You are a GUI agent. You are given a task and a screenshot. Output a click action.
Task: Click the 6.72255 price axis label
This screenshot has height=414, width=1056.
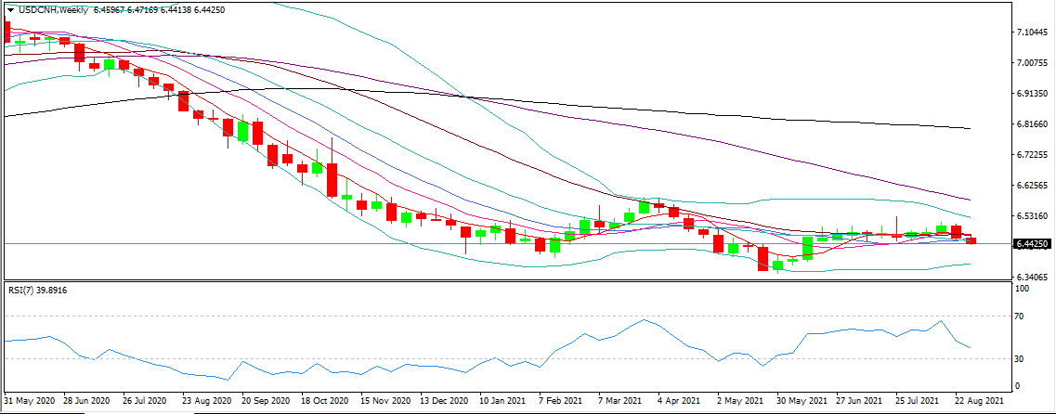(x=1033, y=155)
